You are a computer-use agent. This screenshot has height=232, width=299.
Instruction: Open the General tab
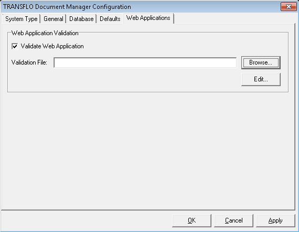click(x=53, y=19)
